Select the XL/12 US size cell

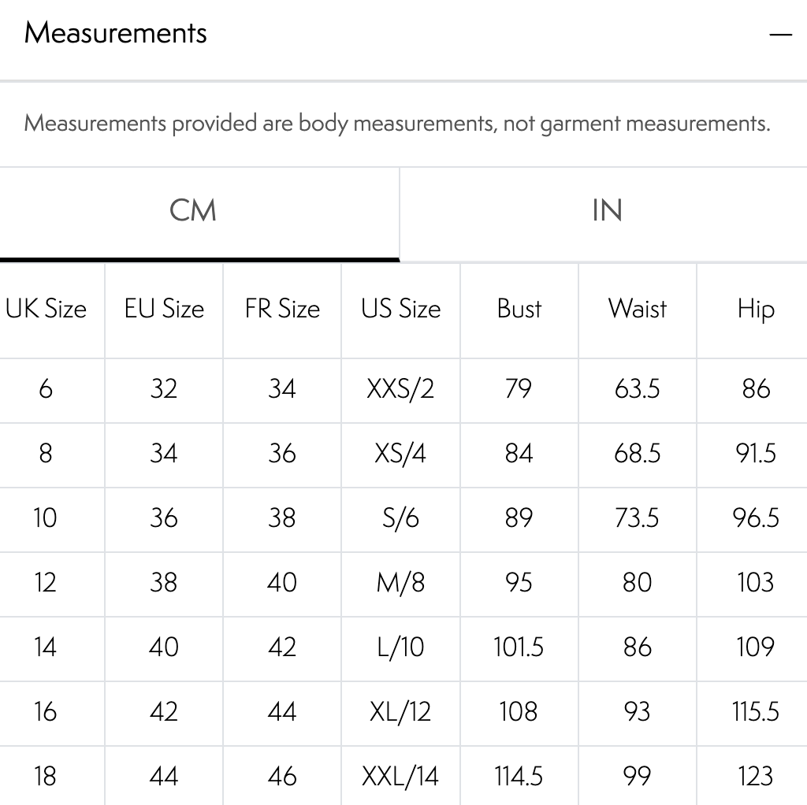400,712
